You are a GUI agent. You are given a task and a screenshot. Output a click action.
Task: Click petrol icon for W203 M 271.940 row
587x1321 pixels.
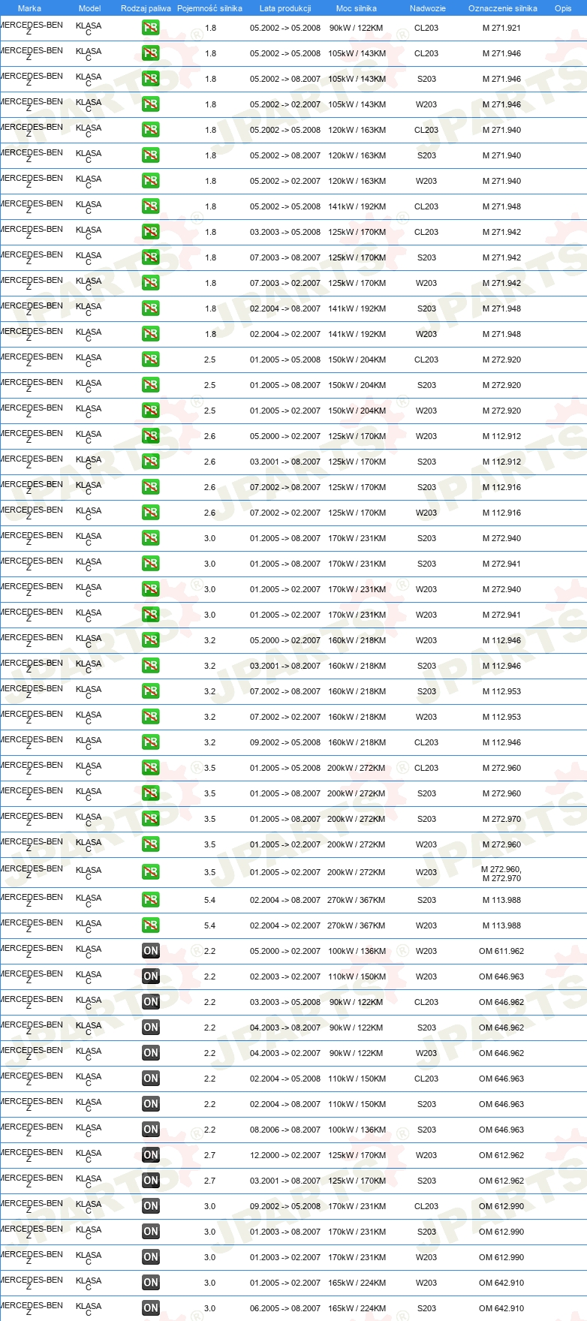point(151,181)
